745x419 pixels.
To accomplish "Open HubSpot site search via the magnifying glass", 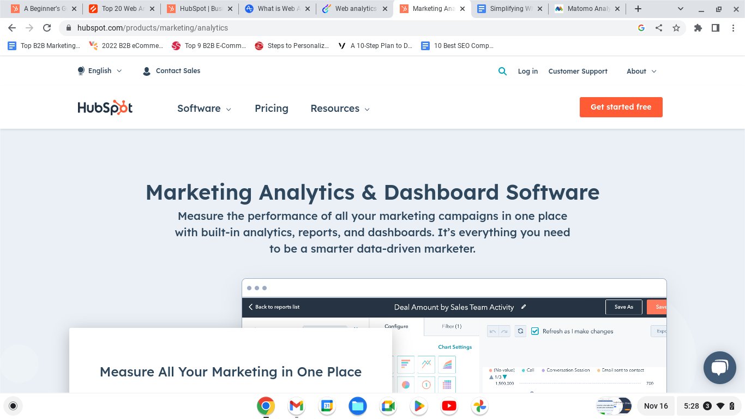I will click(x=502, y=71).
